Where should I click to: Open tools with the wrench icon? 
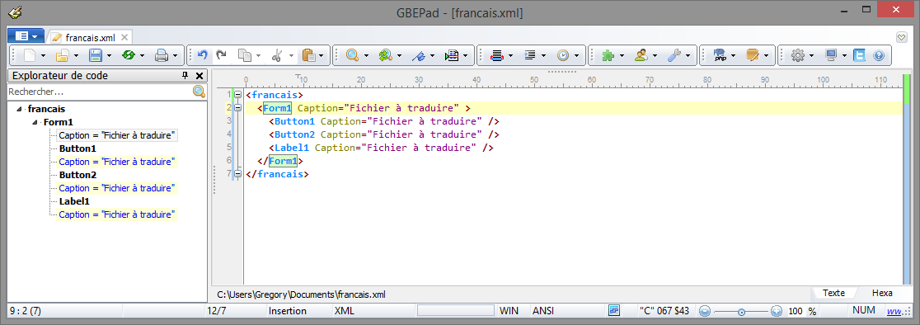674,56
